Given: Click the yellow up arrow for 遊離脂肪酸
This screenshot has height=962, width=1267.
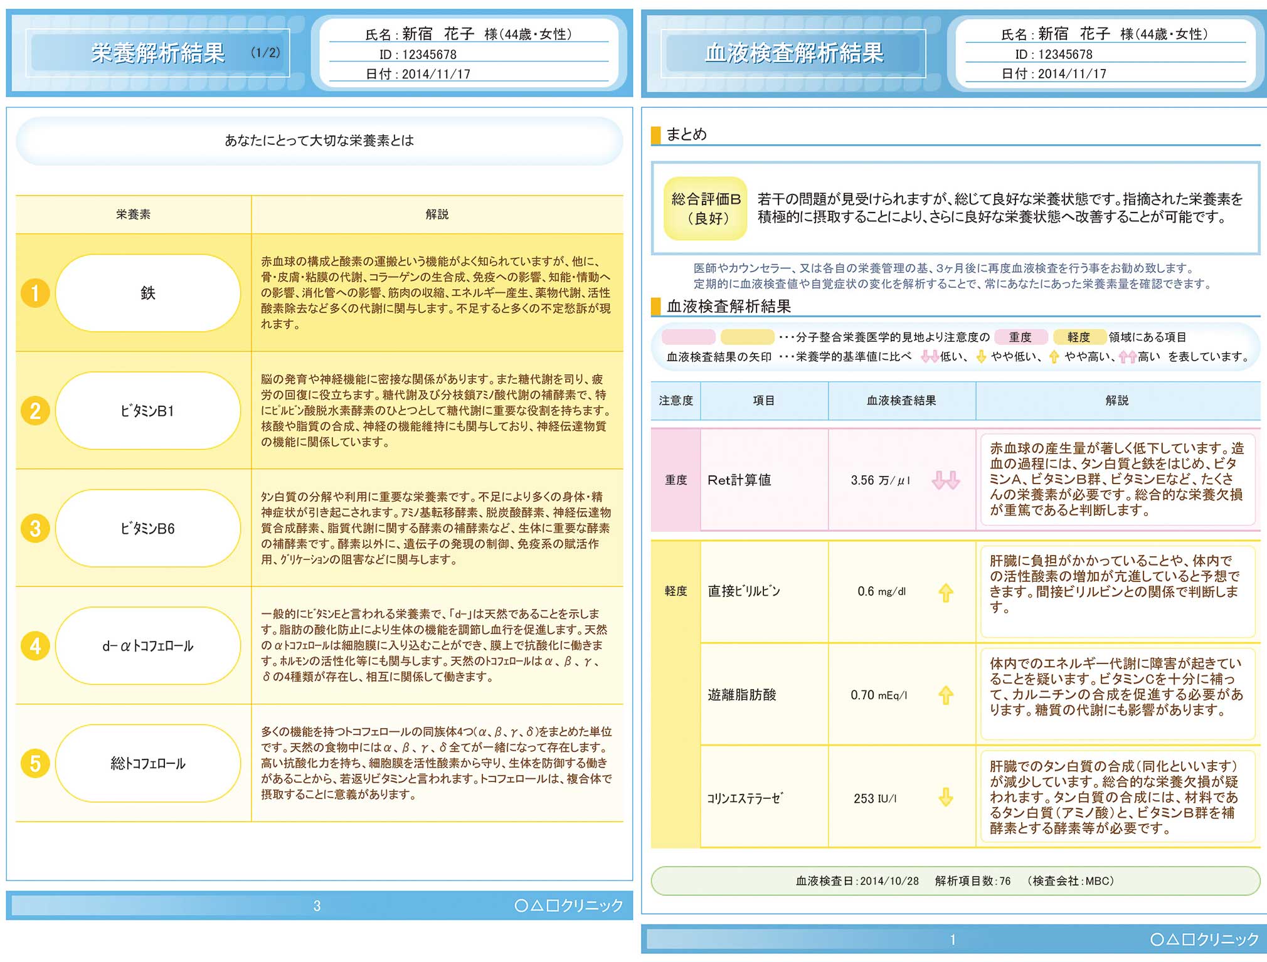Looking at the screenshot, I should click(x=945, y=695).
